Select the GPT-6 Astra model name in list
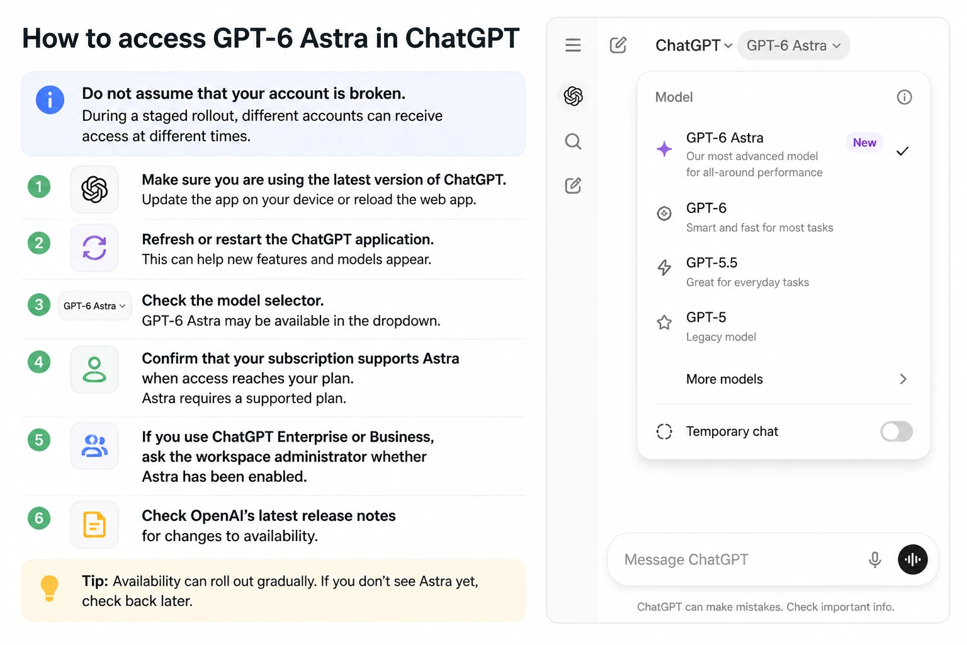 [725, 138]
